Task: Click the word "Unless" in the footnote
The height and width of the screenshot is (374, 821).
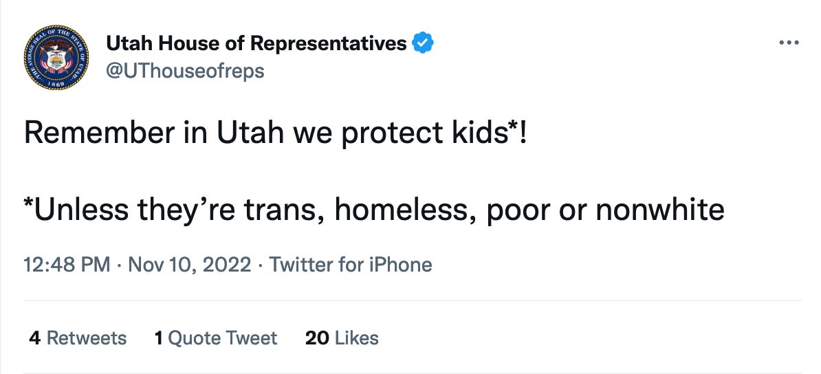Action: click(x=78, y=210)
